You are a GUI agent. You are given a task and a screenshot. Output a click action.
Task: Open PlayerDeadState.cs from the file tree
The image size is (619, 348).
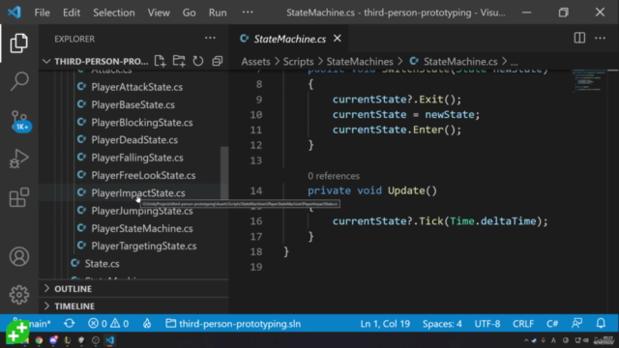[x=134, y=139]
